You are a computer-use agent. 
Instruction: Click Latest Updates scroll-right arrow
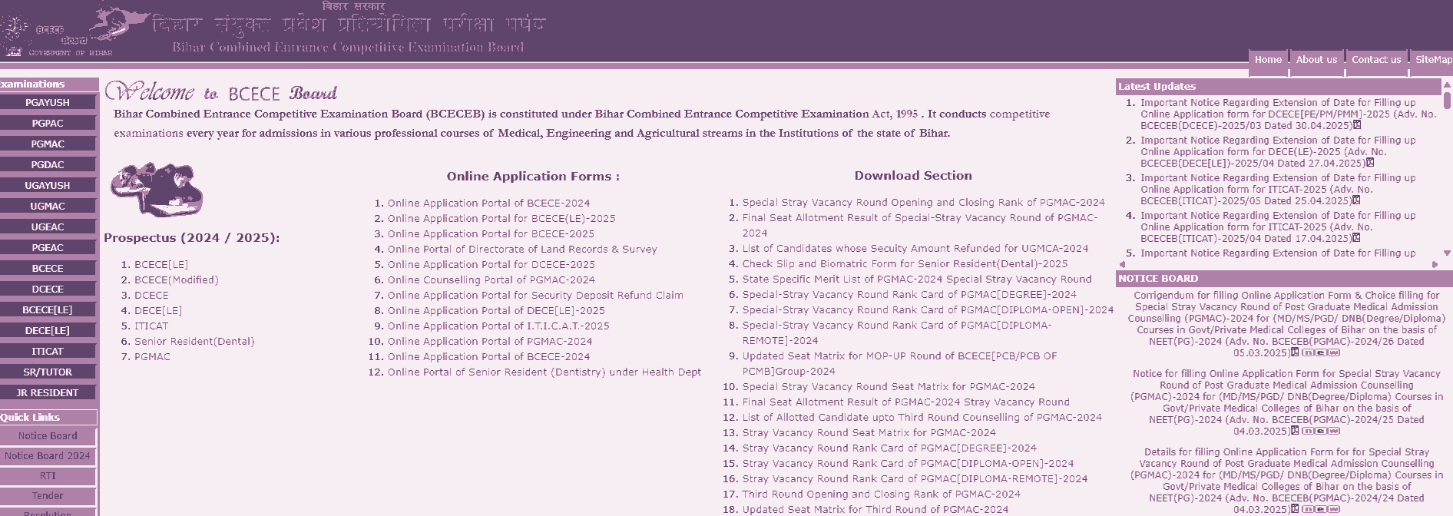click(1435, 264)
